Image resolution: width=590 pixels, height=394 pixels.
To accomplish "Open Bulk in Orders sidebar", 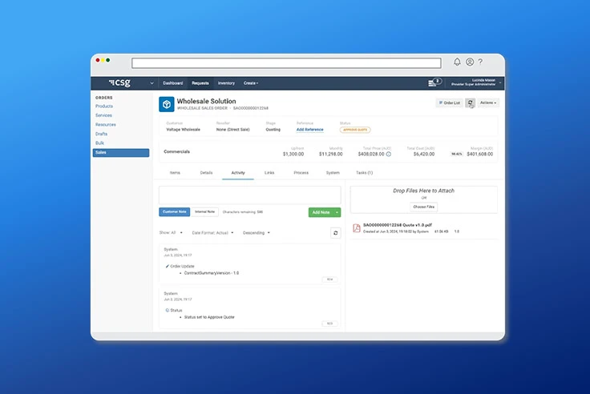I will pos(99,143).
